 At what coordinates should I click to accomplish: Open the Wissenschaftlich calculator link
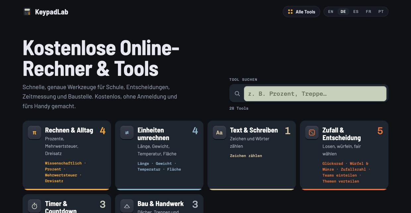click(x=63, y=163)
